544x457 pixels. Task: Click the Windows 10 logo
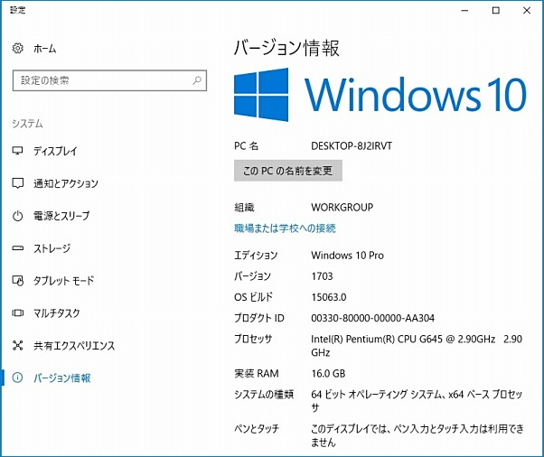click(x=380, y=94)
